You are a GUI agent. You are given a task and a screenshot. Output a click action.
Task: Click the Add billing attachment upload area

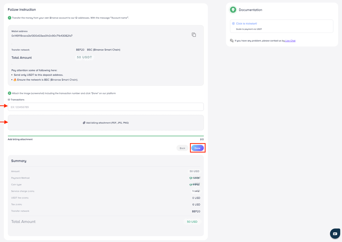coord(106,123)
